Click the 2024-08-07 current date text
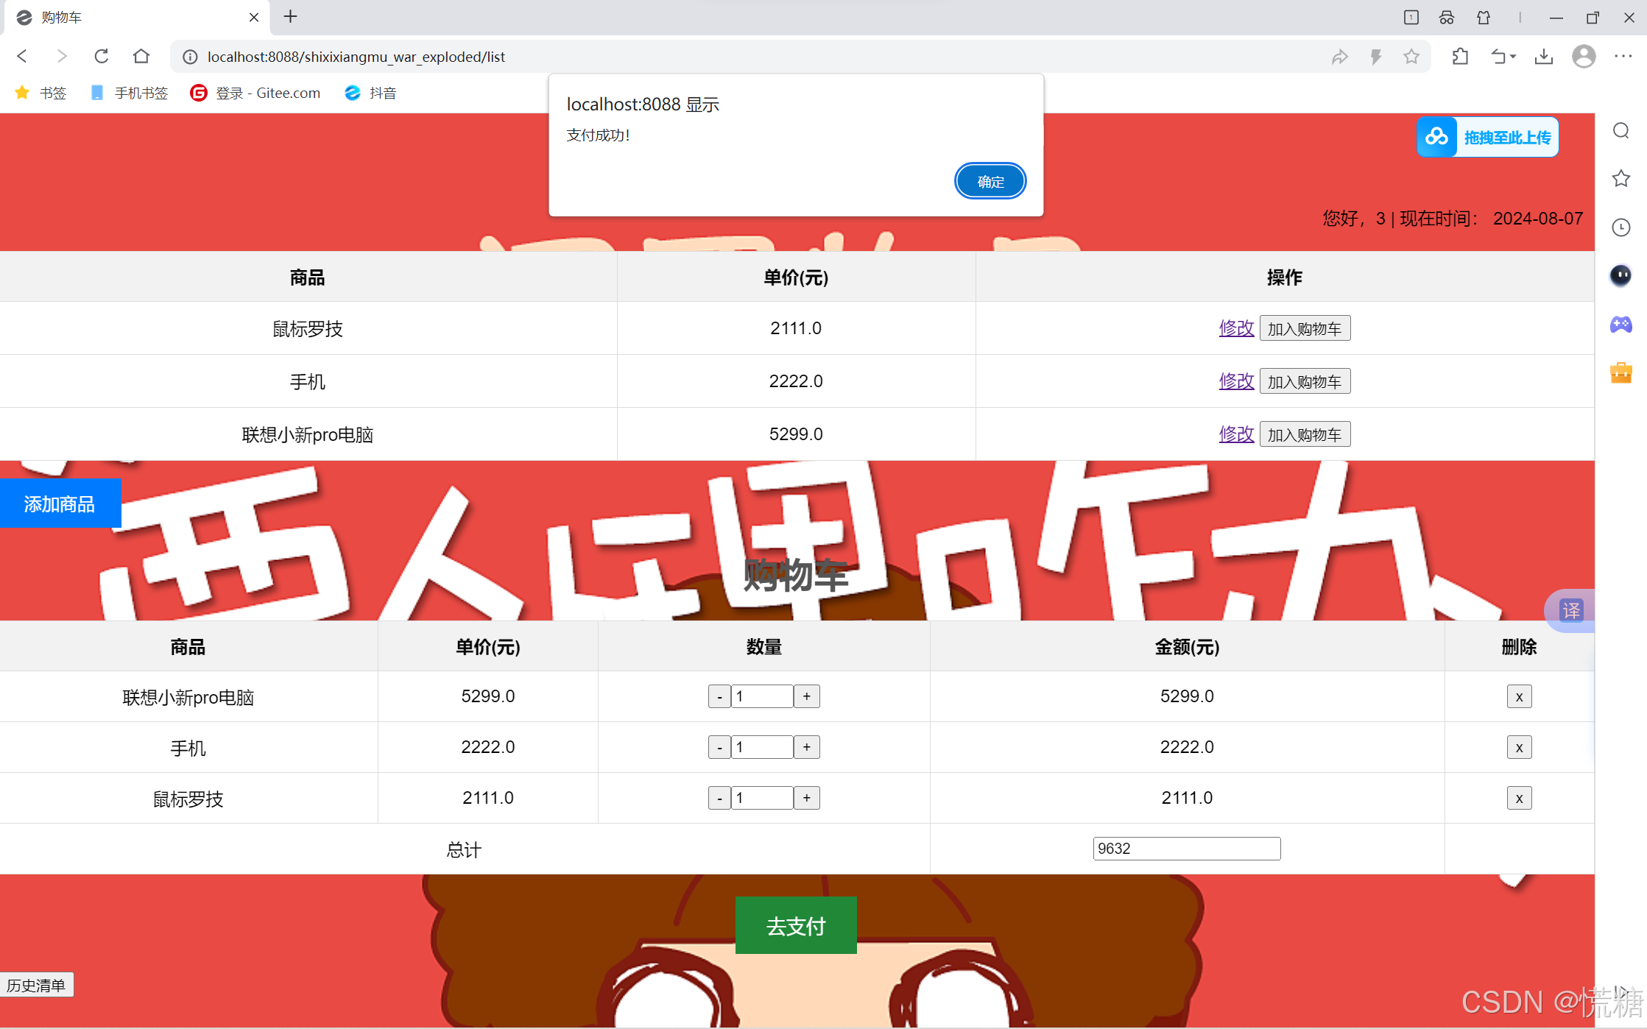Image resolution: width=1647 pixels, height=1029 pixels. pos(1538,219)
